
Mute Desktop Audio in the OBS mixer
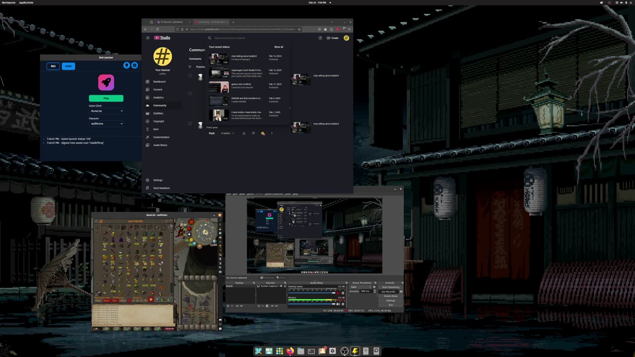tap(338, 293)
